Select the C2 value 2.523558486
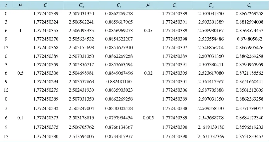 coord(211,39)
